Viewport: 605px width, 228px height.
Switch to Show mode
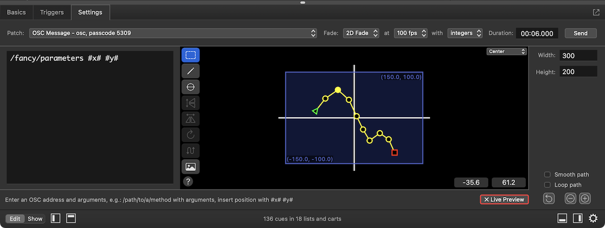coord(35,219)
